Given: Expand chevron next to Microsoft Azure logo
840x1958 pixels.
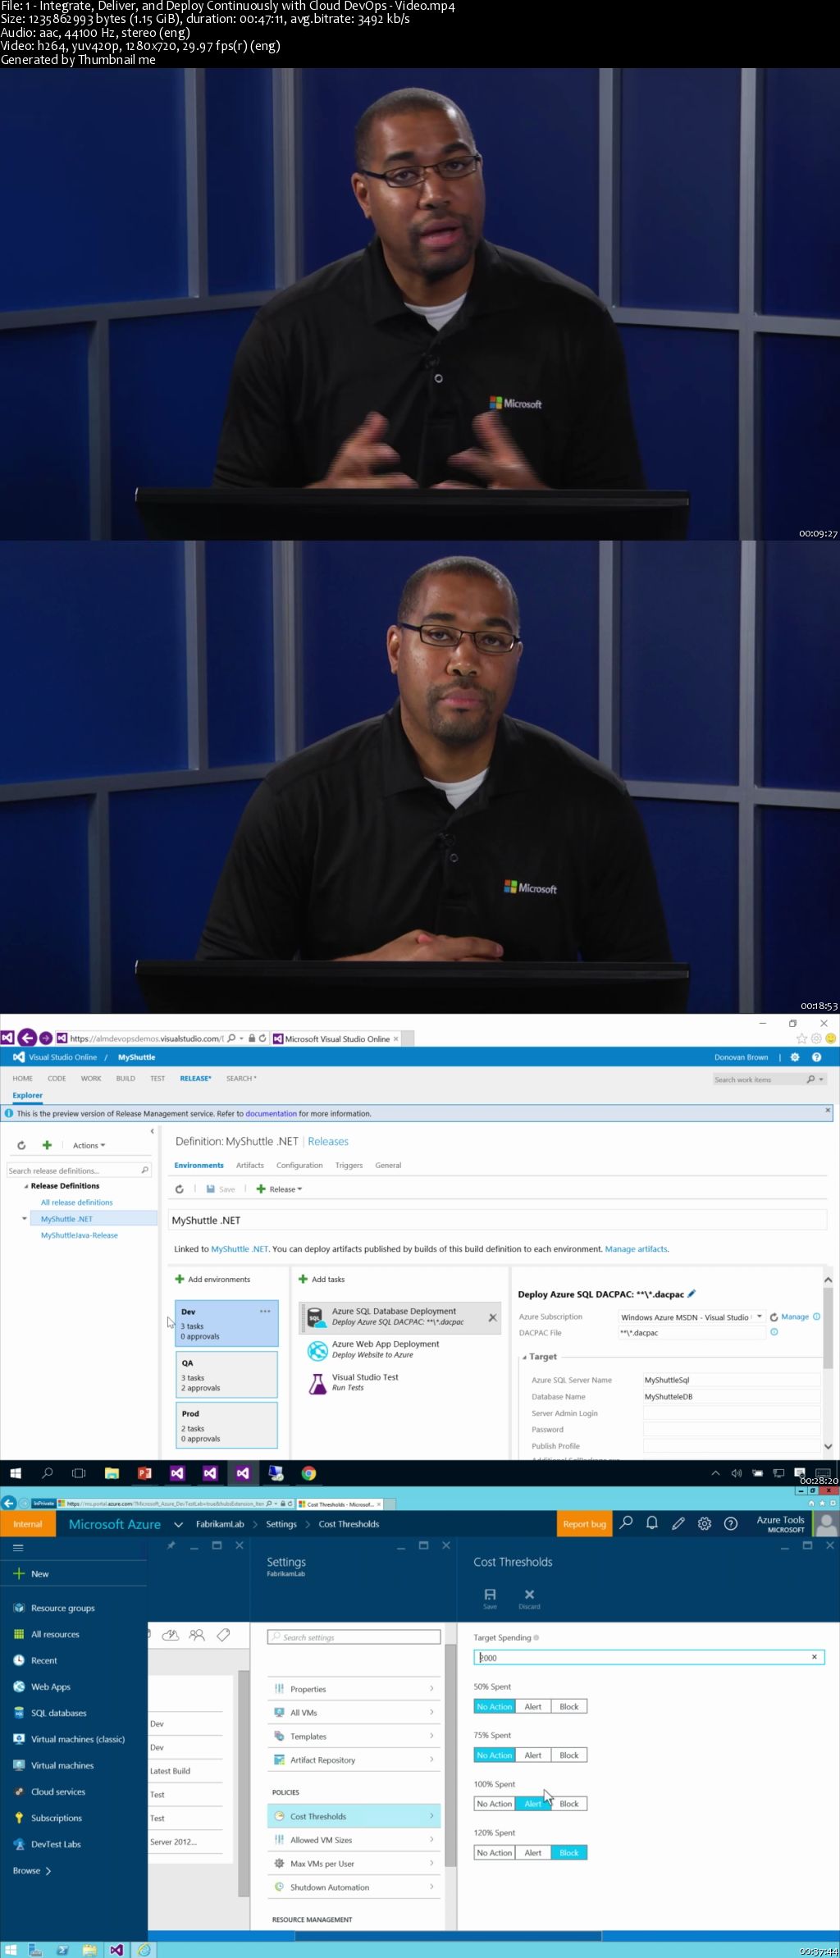Looking at the screenshot, I should (x=178, y=1524).
